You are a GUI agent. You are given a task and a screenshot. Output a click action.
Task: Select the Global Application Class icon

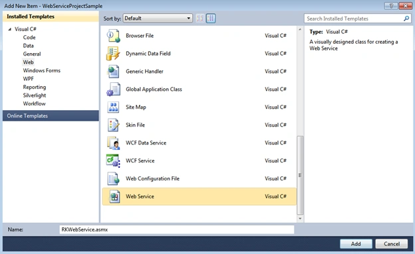coord(113,90)
